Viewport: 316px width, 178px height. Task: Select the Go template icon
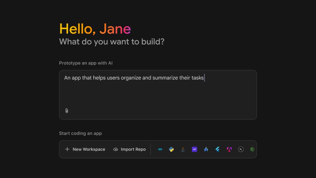pyautogui.click(x=160, y=149)
